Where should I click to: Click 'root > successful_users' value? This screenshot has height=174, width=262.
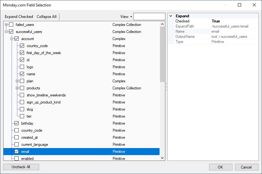(229, 37)
